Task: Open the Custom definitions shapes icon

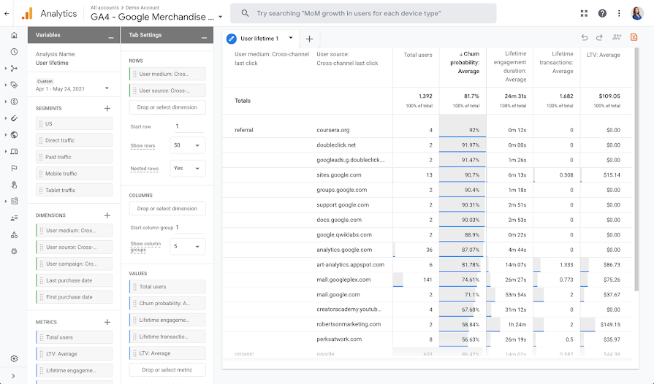Action: pos(14,235)
